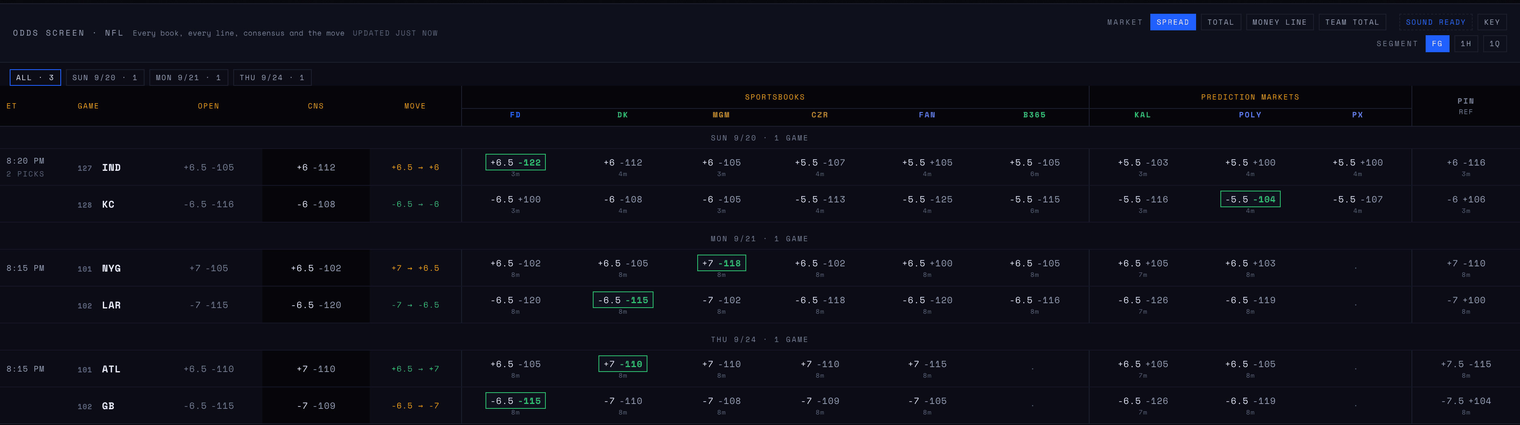Filter to THU 9/24 tab

pos(272,78)
